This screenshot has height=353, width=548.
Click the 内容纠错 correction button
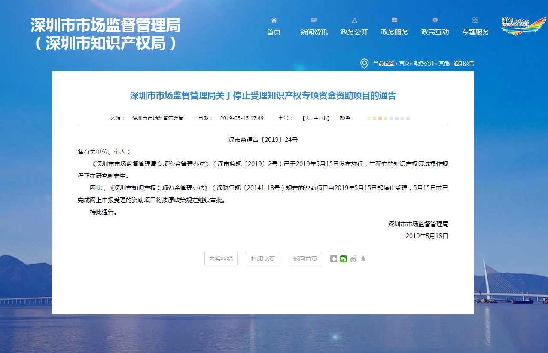(221, 258)
